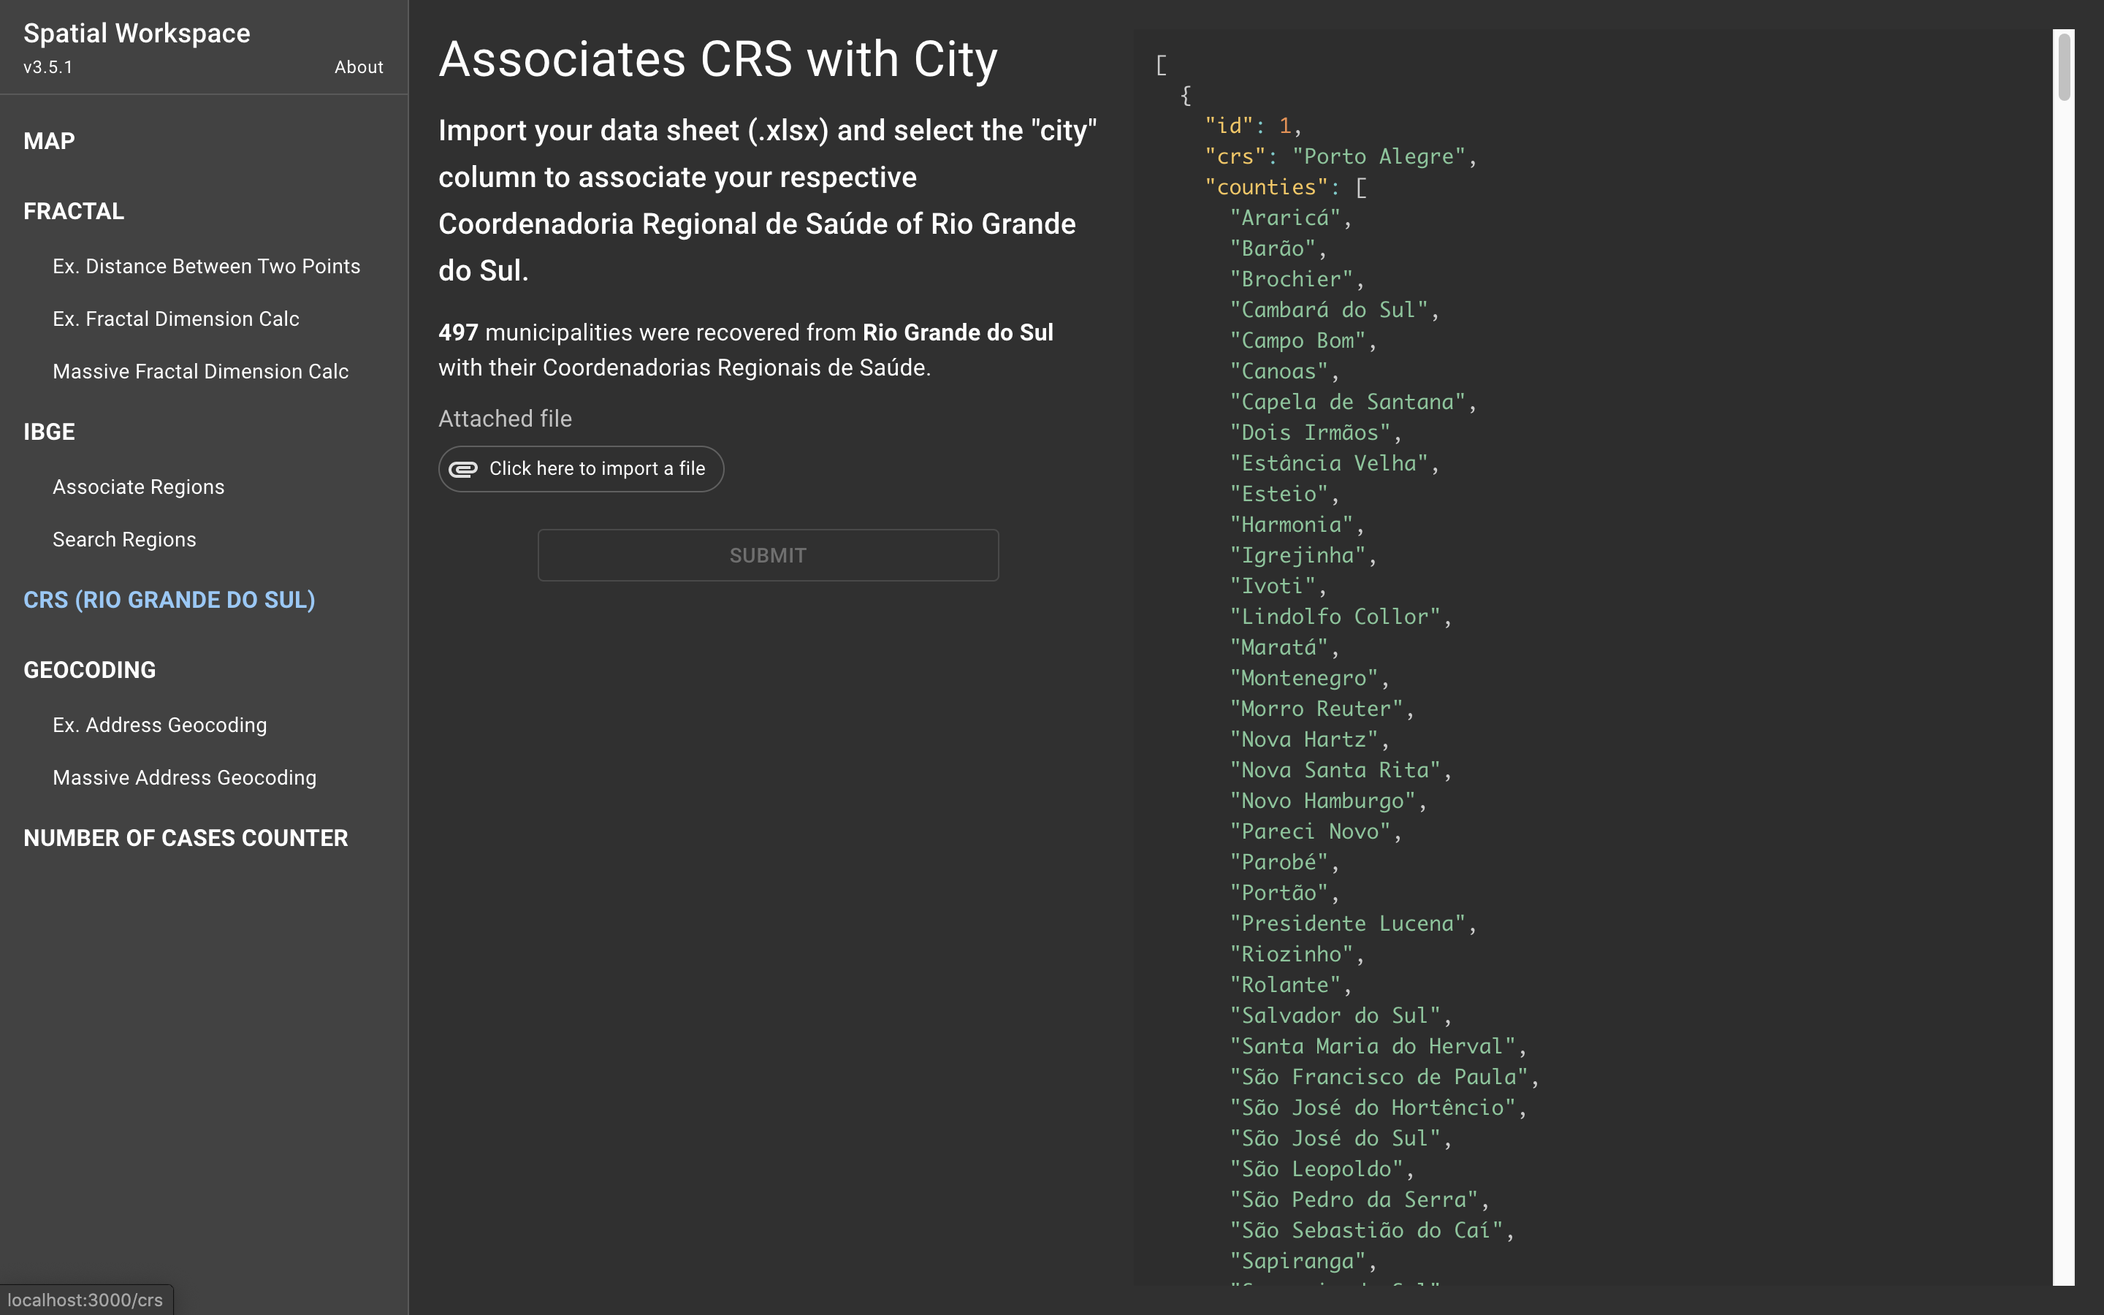
Task: Open Search Regions page
Action: coord(124,539)
